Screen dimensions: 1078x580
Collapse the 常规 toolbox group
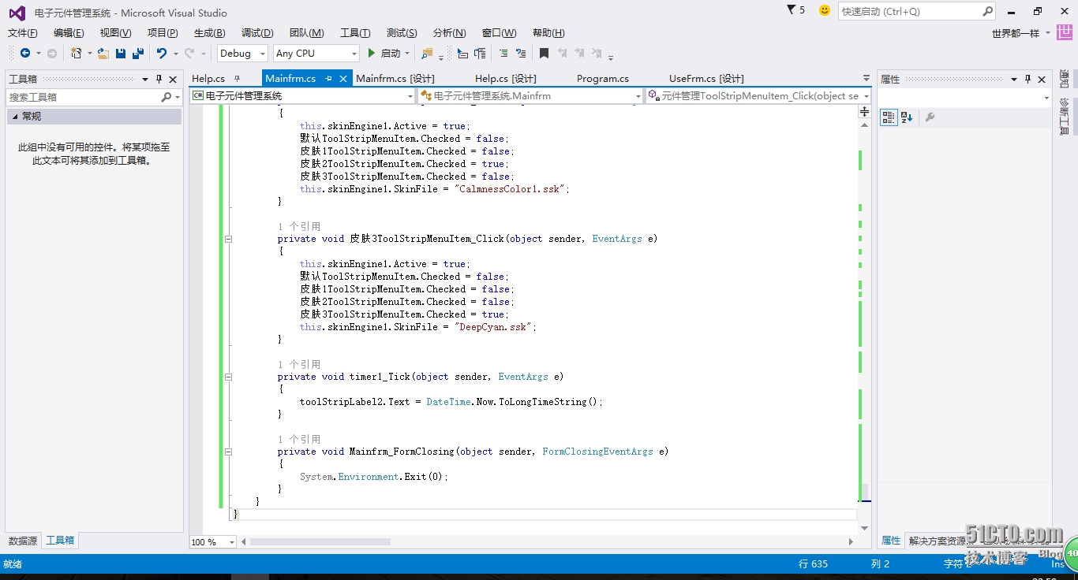(x=14, y=116)
